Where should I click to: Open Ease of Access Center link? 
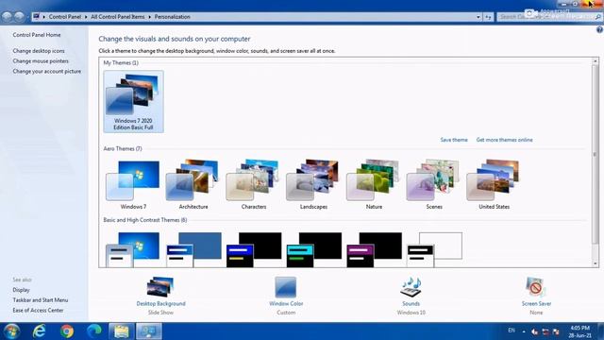(38, 311)
